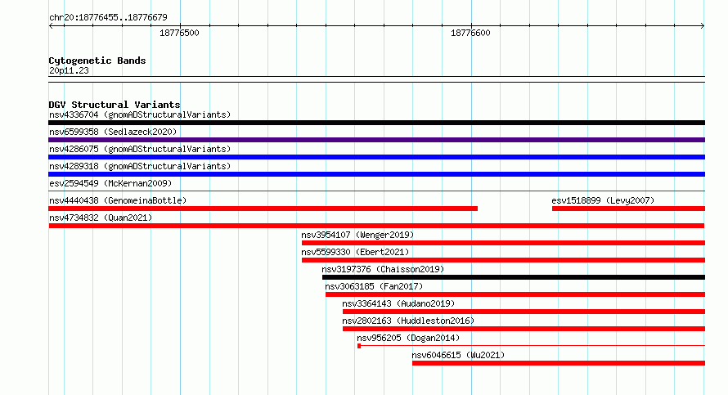Click the blue nsv4289318 variant bar
The width and height of the screenshot is (728, 395).
(376, 174)
